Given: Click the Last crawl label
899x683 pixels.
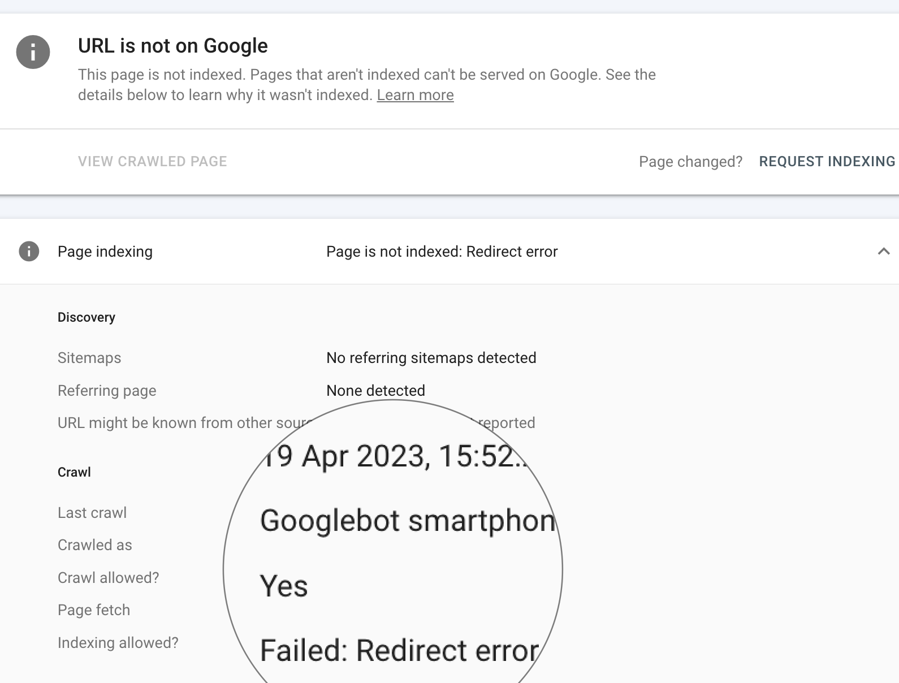Looking at the screenshot, I should [x=92, y=513].
